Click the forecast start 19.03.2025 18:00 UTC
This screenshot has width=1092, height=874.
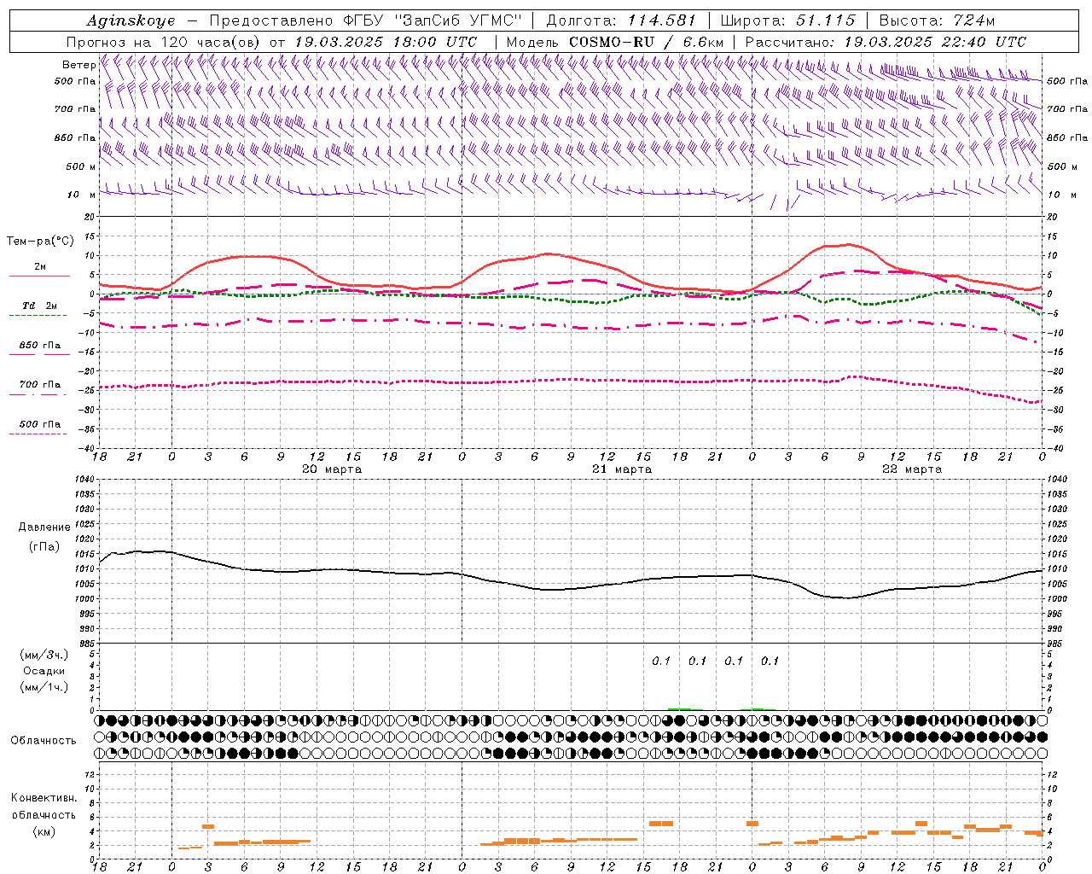tap(386, 42)
